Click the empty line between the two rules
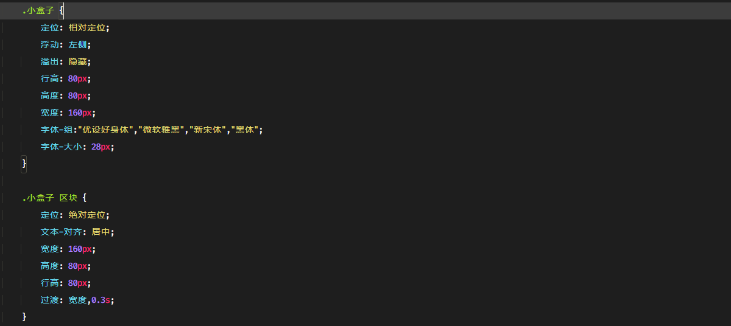The image size is (731, 326). click(365, 181)
